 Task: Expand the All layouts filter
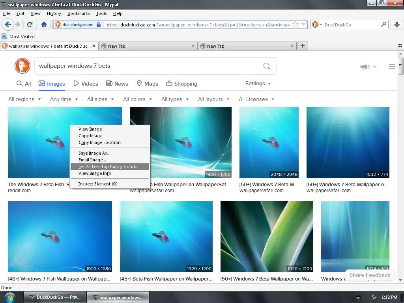[x=213, y=99]
